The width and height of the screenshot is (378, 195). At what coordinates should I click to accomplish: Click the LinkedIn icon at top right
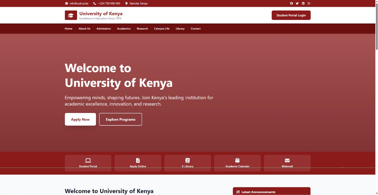[303, 3]
